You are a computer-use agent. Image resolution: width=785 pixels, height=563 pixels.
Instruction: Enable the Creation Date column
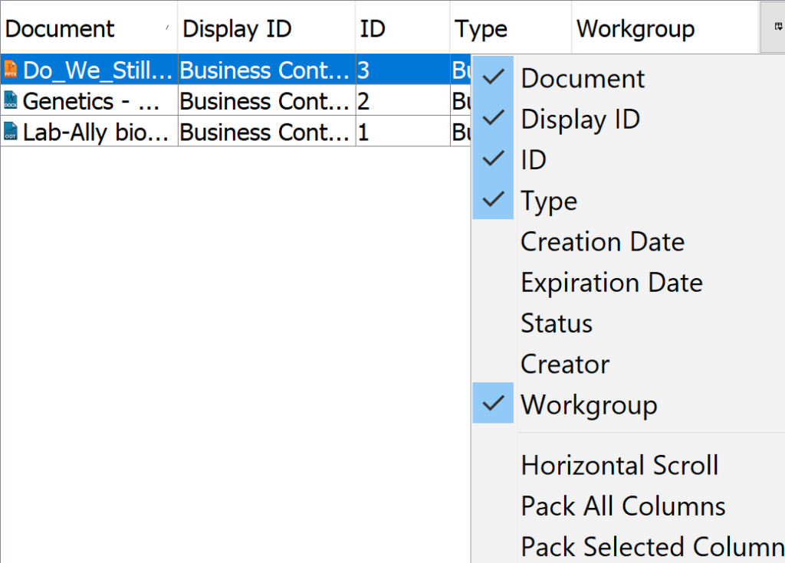point(602,242)
